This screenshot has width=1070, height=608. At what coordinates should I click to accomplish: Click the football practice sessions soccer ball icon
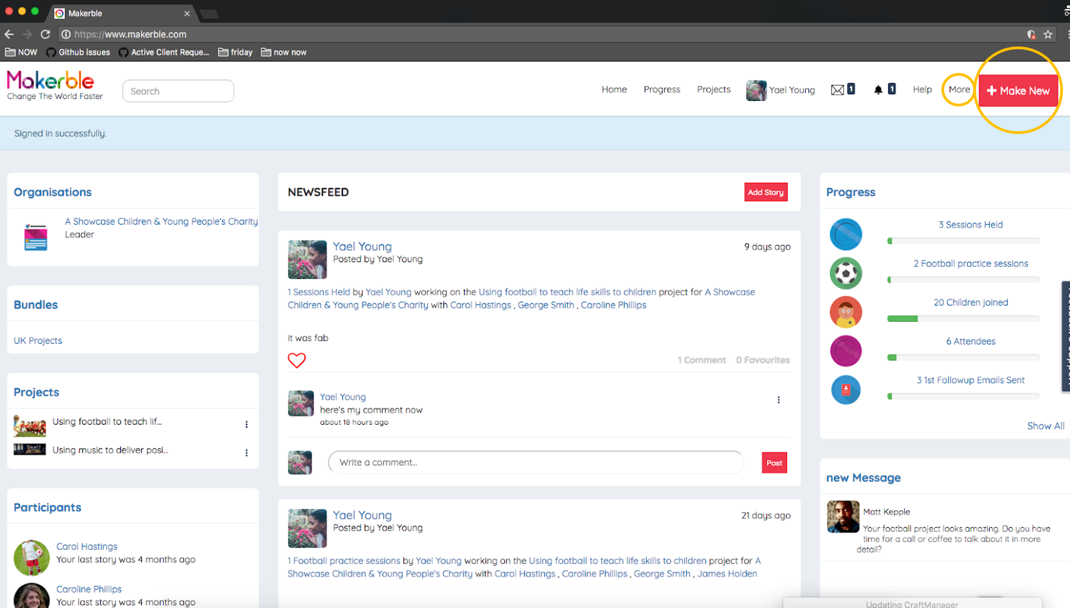click(846, 273)
